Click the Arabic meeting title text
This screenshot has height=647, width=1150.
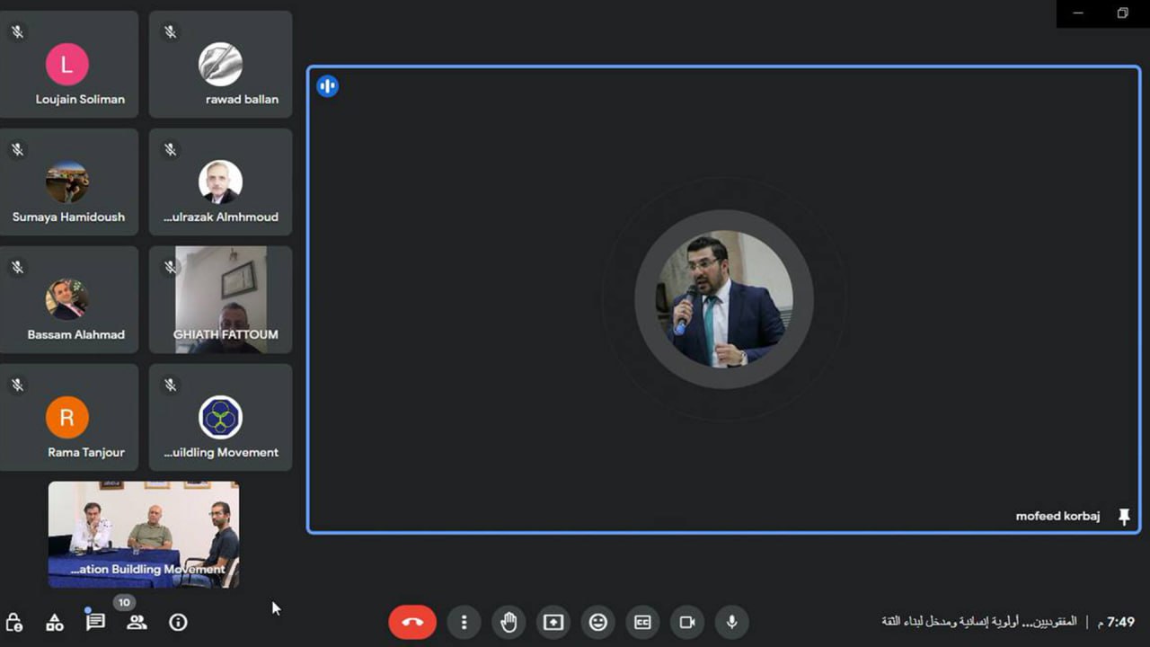979,622
